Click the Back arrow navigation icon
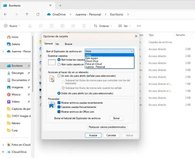The height and width of the screenshot is (158, 195). [5, 14]
